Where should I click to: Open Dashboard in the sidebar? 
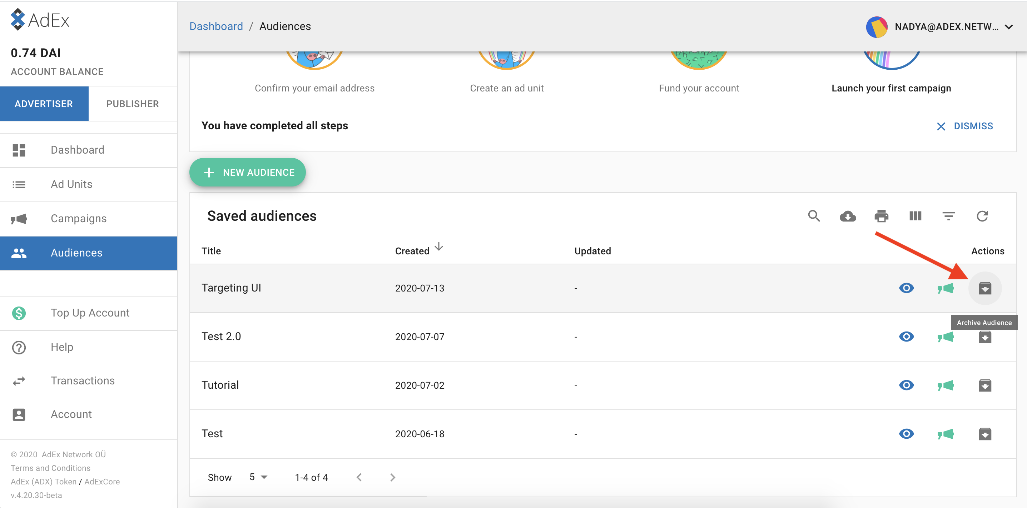click(x=89, y=150)
